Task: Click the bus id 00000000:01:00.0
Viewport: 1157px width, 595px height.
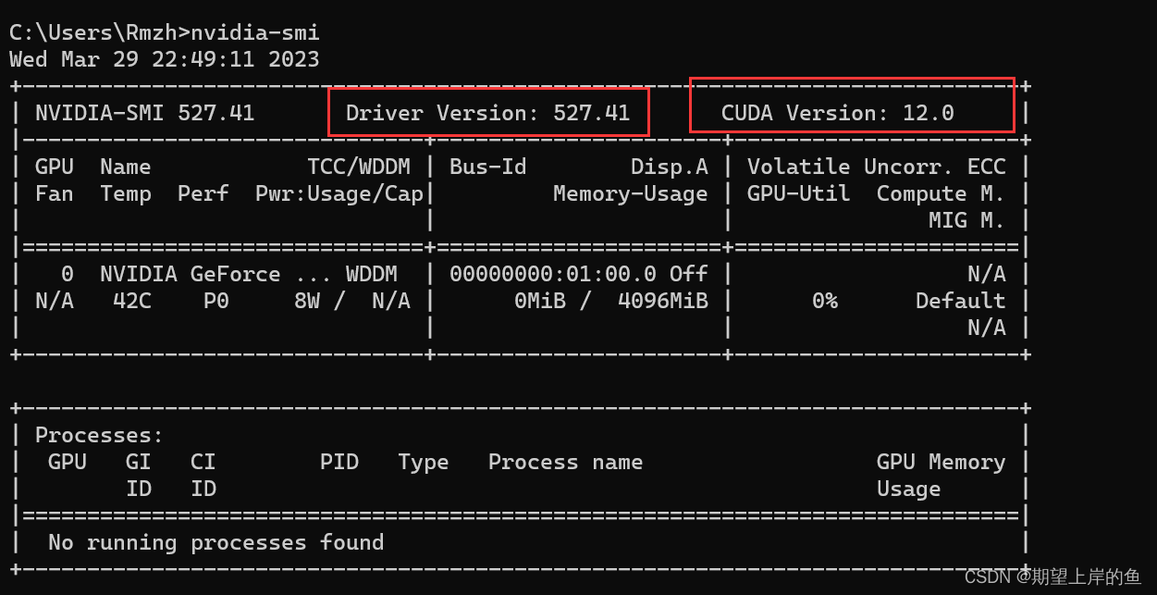Action: coord(553,274)
